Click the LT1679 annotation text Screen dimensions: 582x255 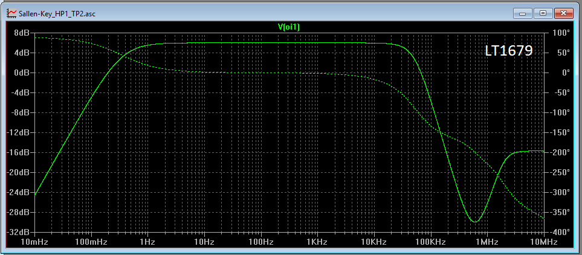(508, 51)
